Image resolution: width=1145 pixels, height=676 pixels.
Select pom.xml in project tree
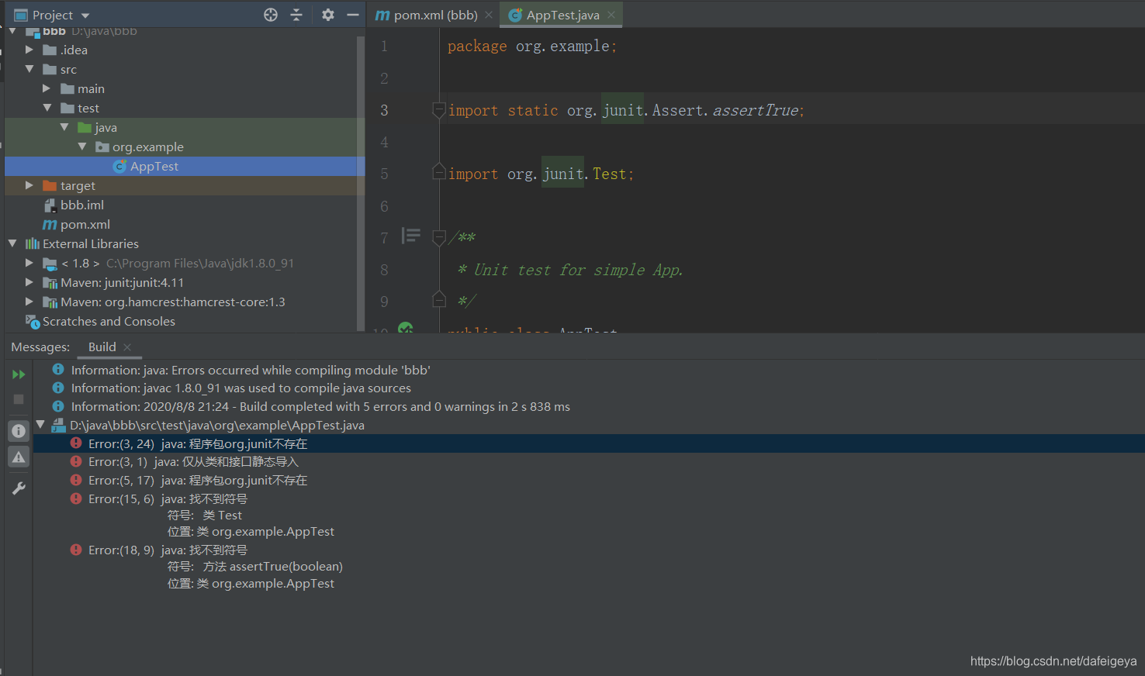click(x=85, y=224)
